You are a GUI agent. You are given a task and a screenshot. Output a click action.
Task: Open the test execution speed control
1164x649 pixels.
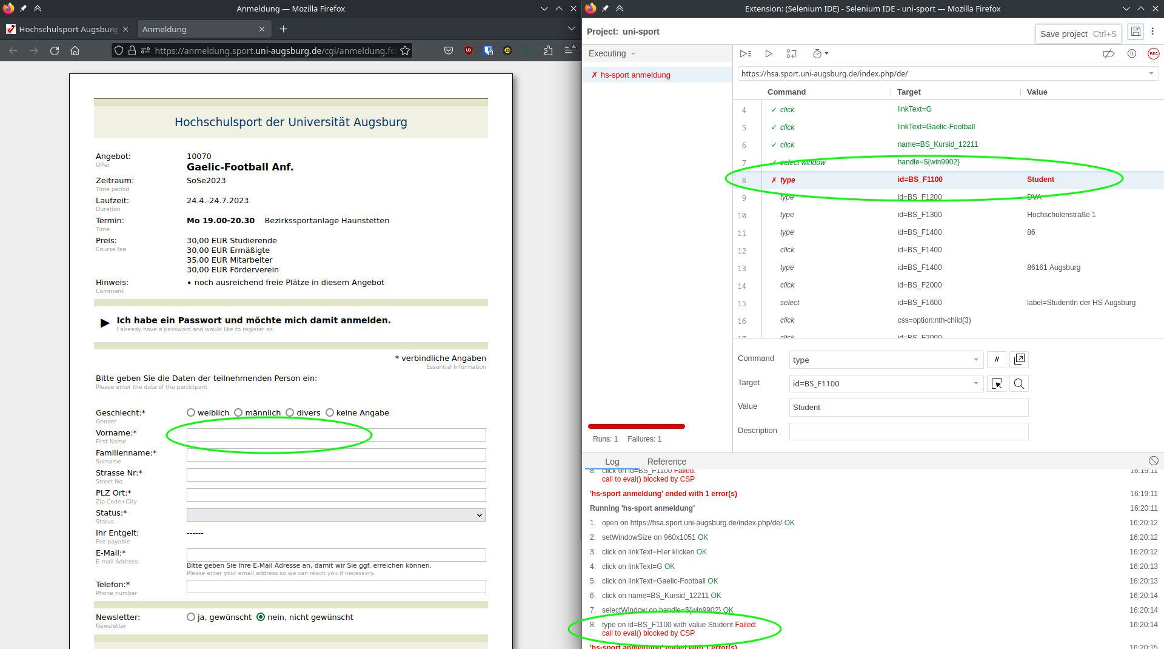click(820, 54)
